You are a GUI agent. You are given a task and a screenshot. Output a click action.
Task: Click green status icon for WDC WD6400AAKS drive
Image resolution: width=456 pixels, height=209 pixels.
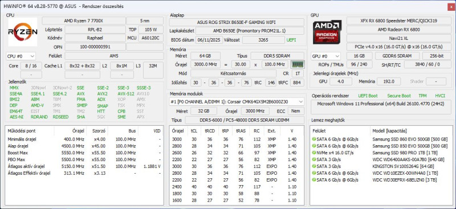pos(314,159)
